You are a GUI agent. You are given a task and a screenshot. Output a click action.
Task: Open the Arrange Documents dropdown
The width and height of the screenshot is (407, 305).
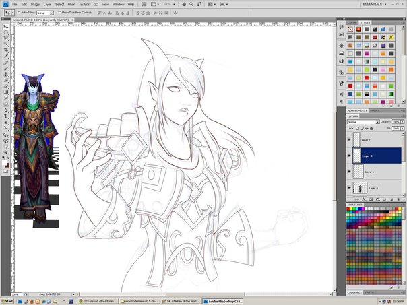(210, 5)
